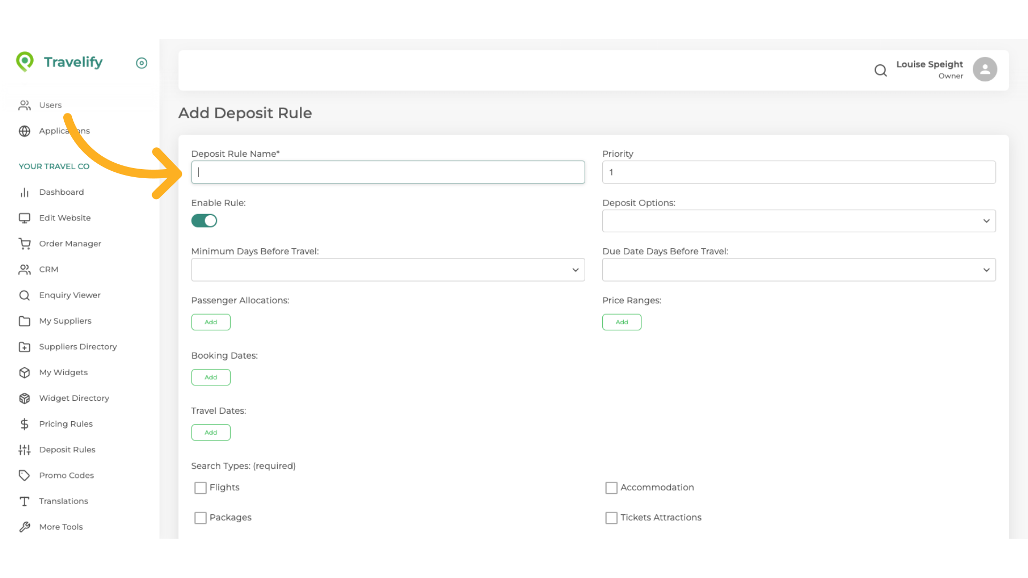
Task: Open the Dashboard menu item
Action: click(61, 192)
